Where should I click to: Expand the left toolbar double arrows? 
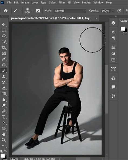[x=1, y=16]
